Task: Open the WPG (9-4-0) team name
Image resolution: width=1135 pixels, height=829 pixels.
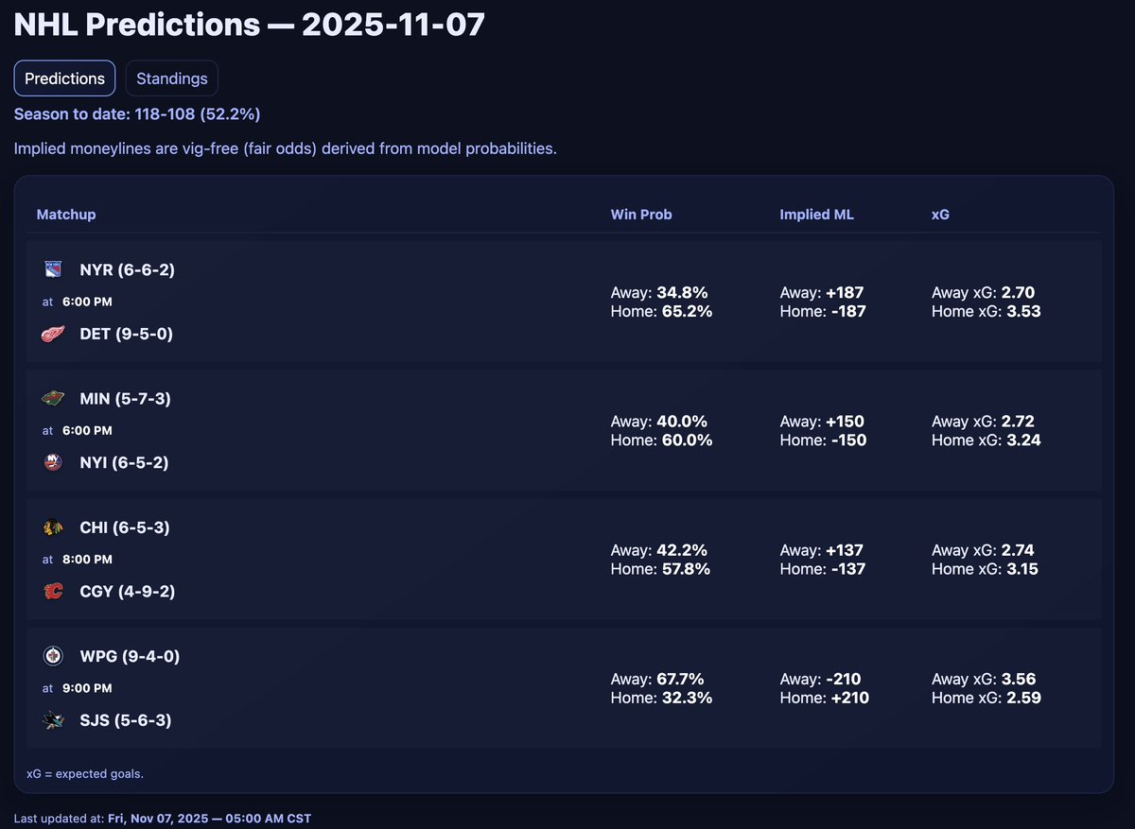Action: coord(130,656)
